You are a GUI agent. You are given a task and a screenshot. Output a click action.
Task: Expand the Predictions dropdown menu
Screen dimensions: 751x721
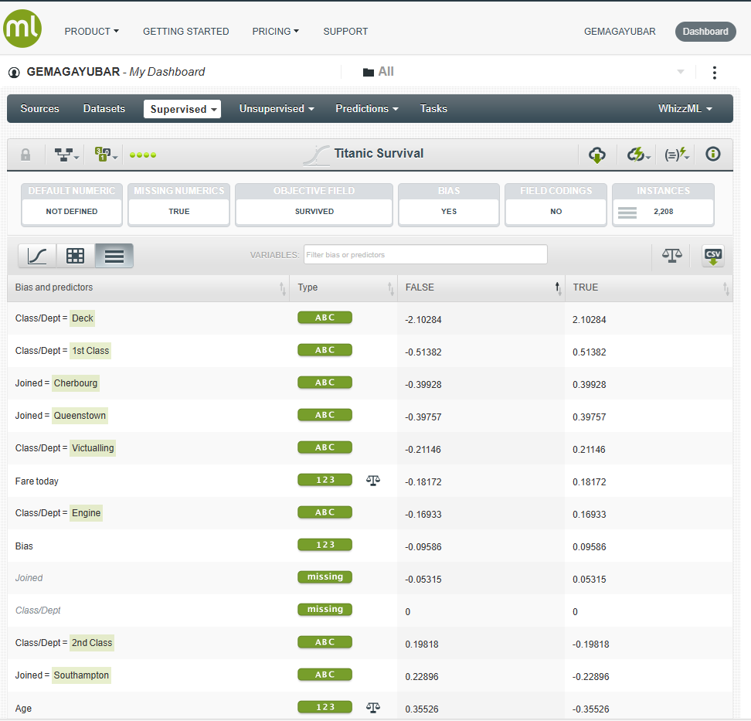(x=366, y=109)
